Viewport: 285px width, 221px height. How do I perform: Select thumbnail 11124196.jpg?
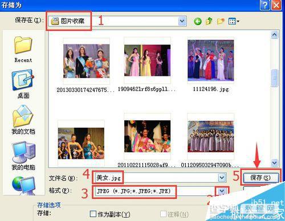tap(210, 60)
